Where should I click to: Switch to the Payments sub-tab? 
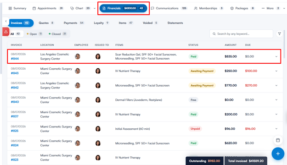tap(73, 23)
